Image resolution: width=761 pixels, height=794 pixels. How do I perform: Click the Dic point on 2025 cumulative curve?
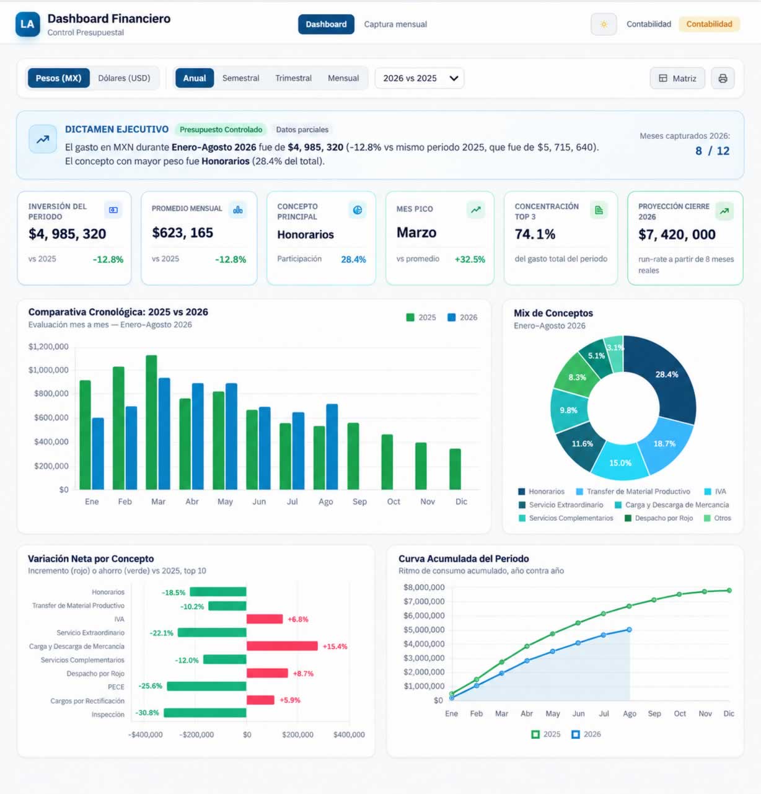tap(729, 590)
